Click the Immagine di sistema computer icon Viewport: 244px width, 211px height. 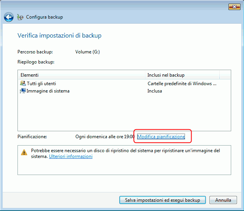[x=23, y=91]
